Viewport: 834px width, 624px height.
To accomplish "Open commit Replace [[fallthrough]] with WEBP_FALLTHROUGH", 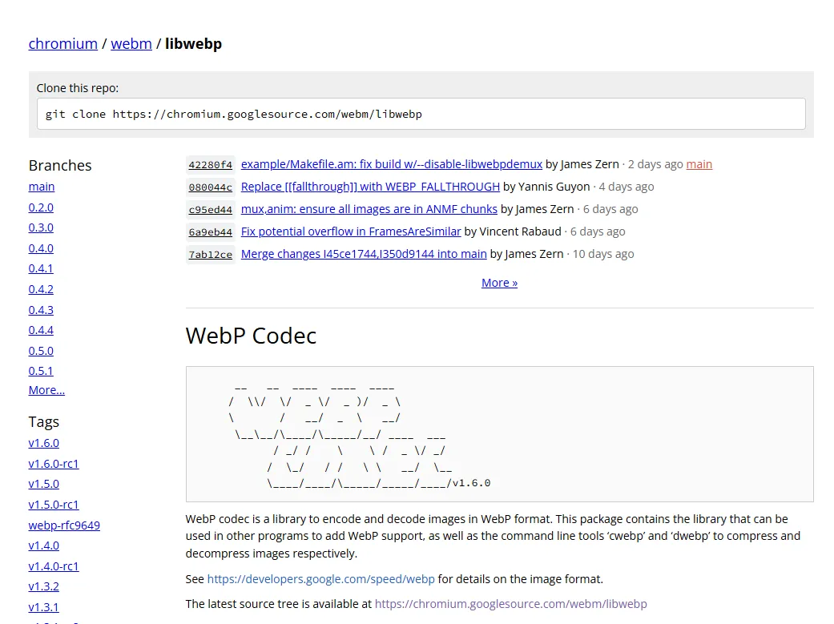I will pyautogui.click(x=370, y=187).
